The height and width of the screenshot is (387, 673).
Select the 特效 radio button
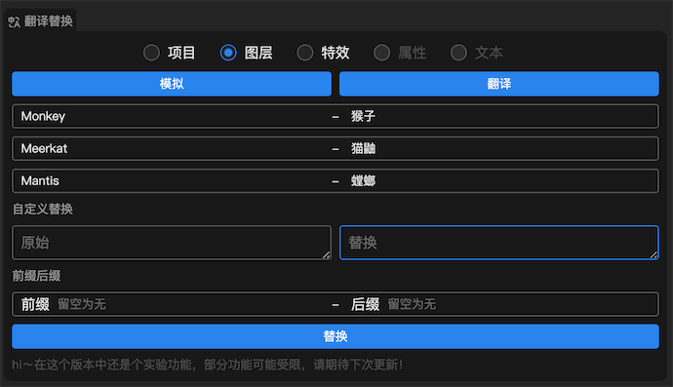click(x=305, y=53)
